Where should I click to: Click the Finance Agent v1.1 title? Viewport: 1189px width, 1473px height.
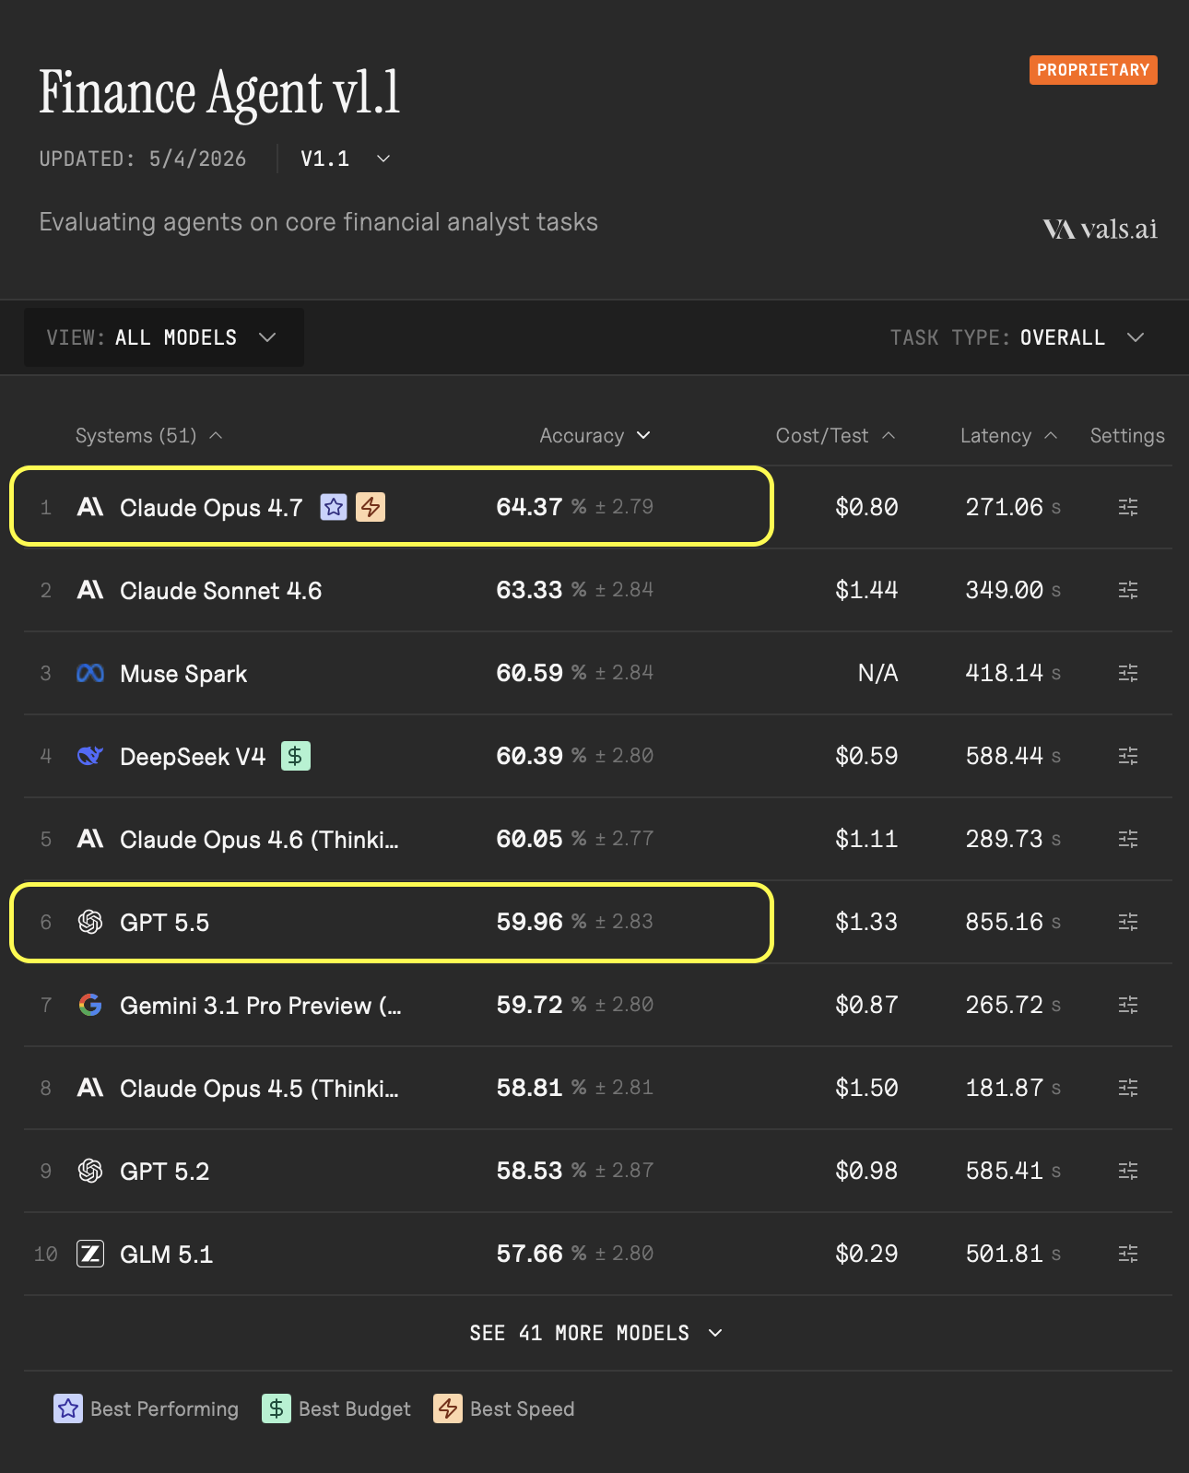219,93
